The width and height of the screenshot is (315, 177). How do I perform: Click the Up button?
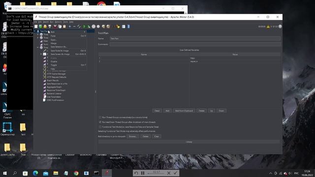[x=211, y=111]
